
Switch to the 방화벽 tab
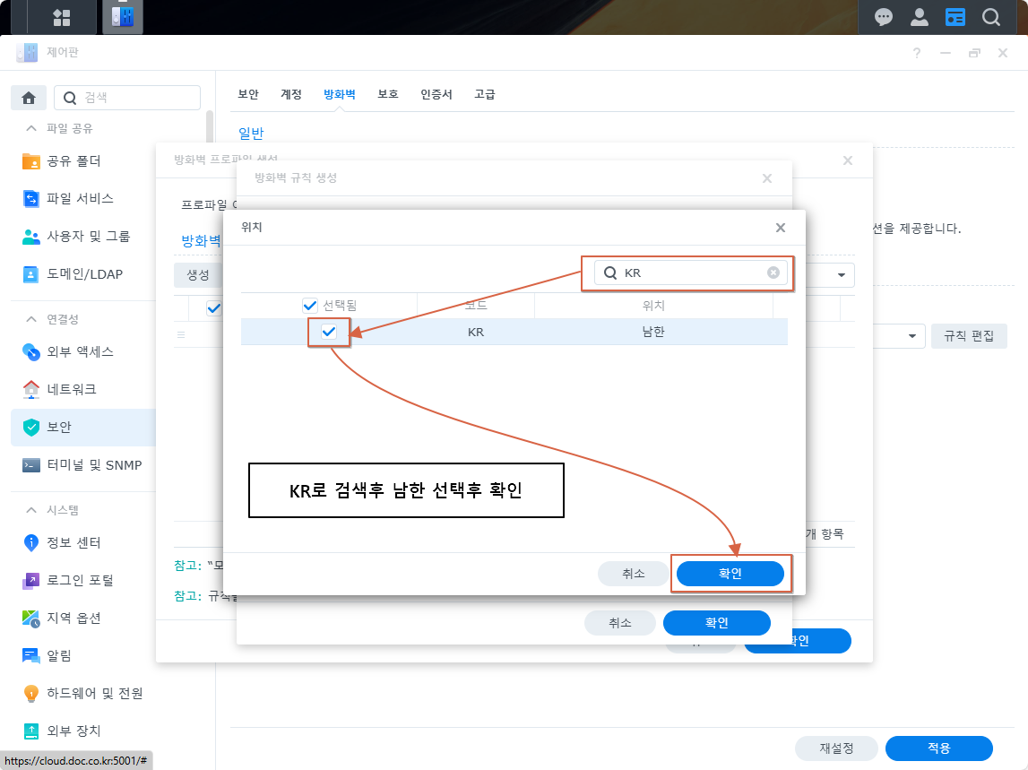coord(340,94)
